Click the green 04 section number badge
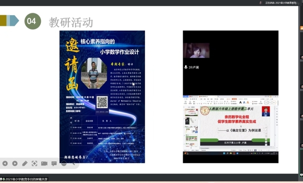Screen dimensions: 303x183 click(x=33, y=21)
